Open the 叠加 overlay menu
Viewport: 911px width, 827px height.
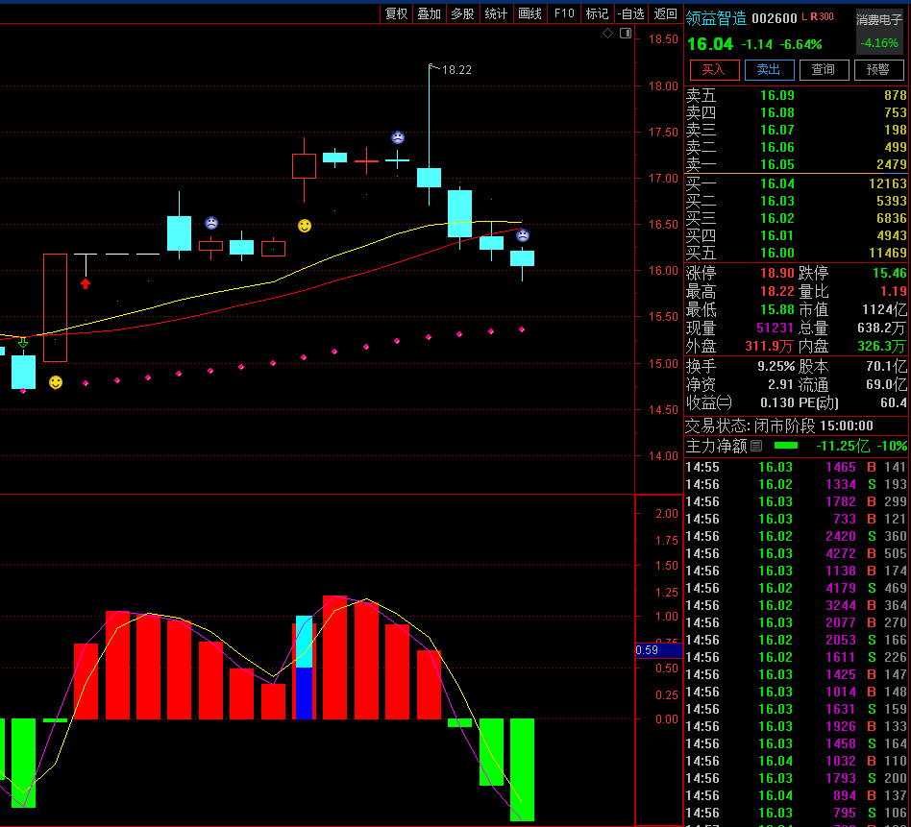coord(430,14)
